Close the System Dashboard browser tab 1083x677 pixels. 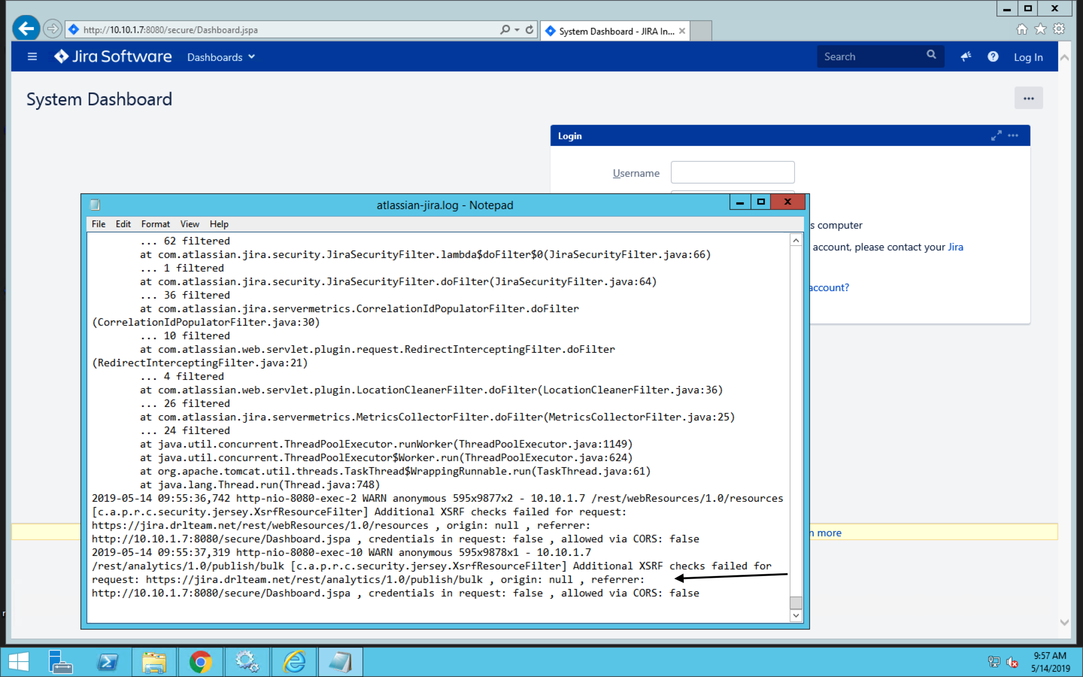click(x=682, y=31)
